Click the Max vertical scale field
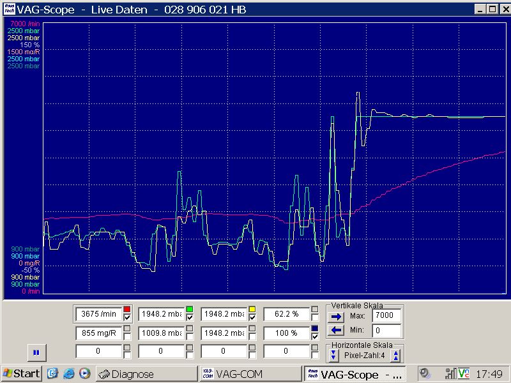Image resolution: width=511 pixels, height=383 pixels. point(387,315)
